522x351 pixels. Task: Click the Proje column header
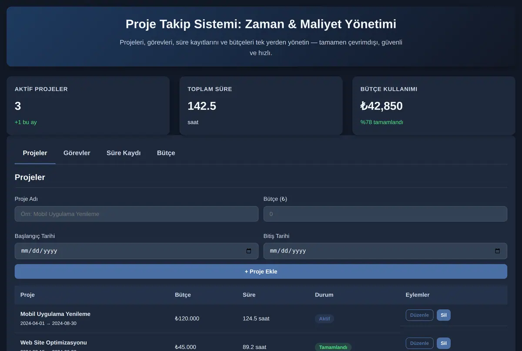pyautogui.click(x=27, y=295)
